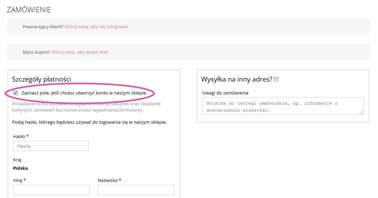This screenshot has width=378, height=198.
Task: Uncheck the create account checkbox
Action: (x=16, y=93)
